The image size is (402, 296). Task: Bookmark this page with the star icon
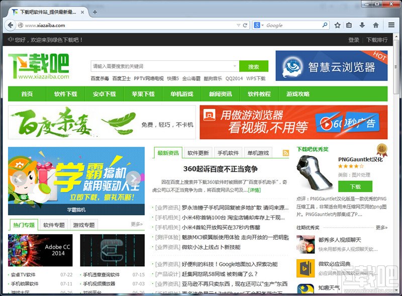[337, 25]
